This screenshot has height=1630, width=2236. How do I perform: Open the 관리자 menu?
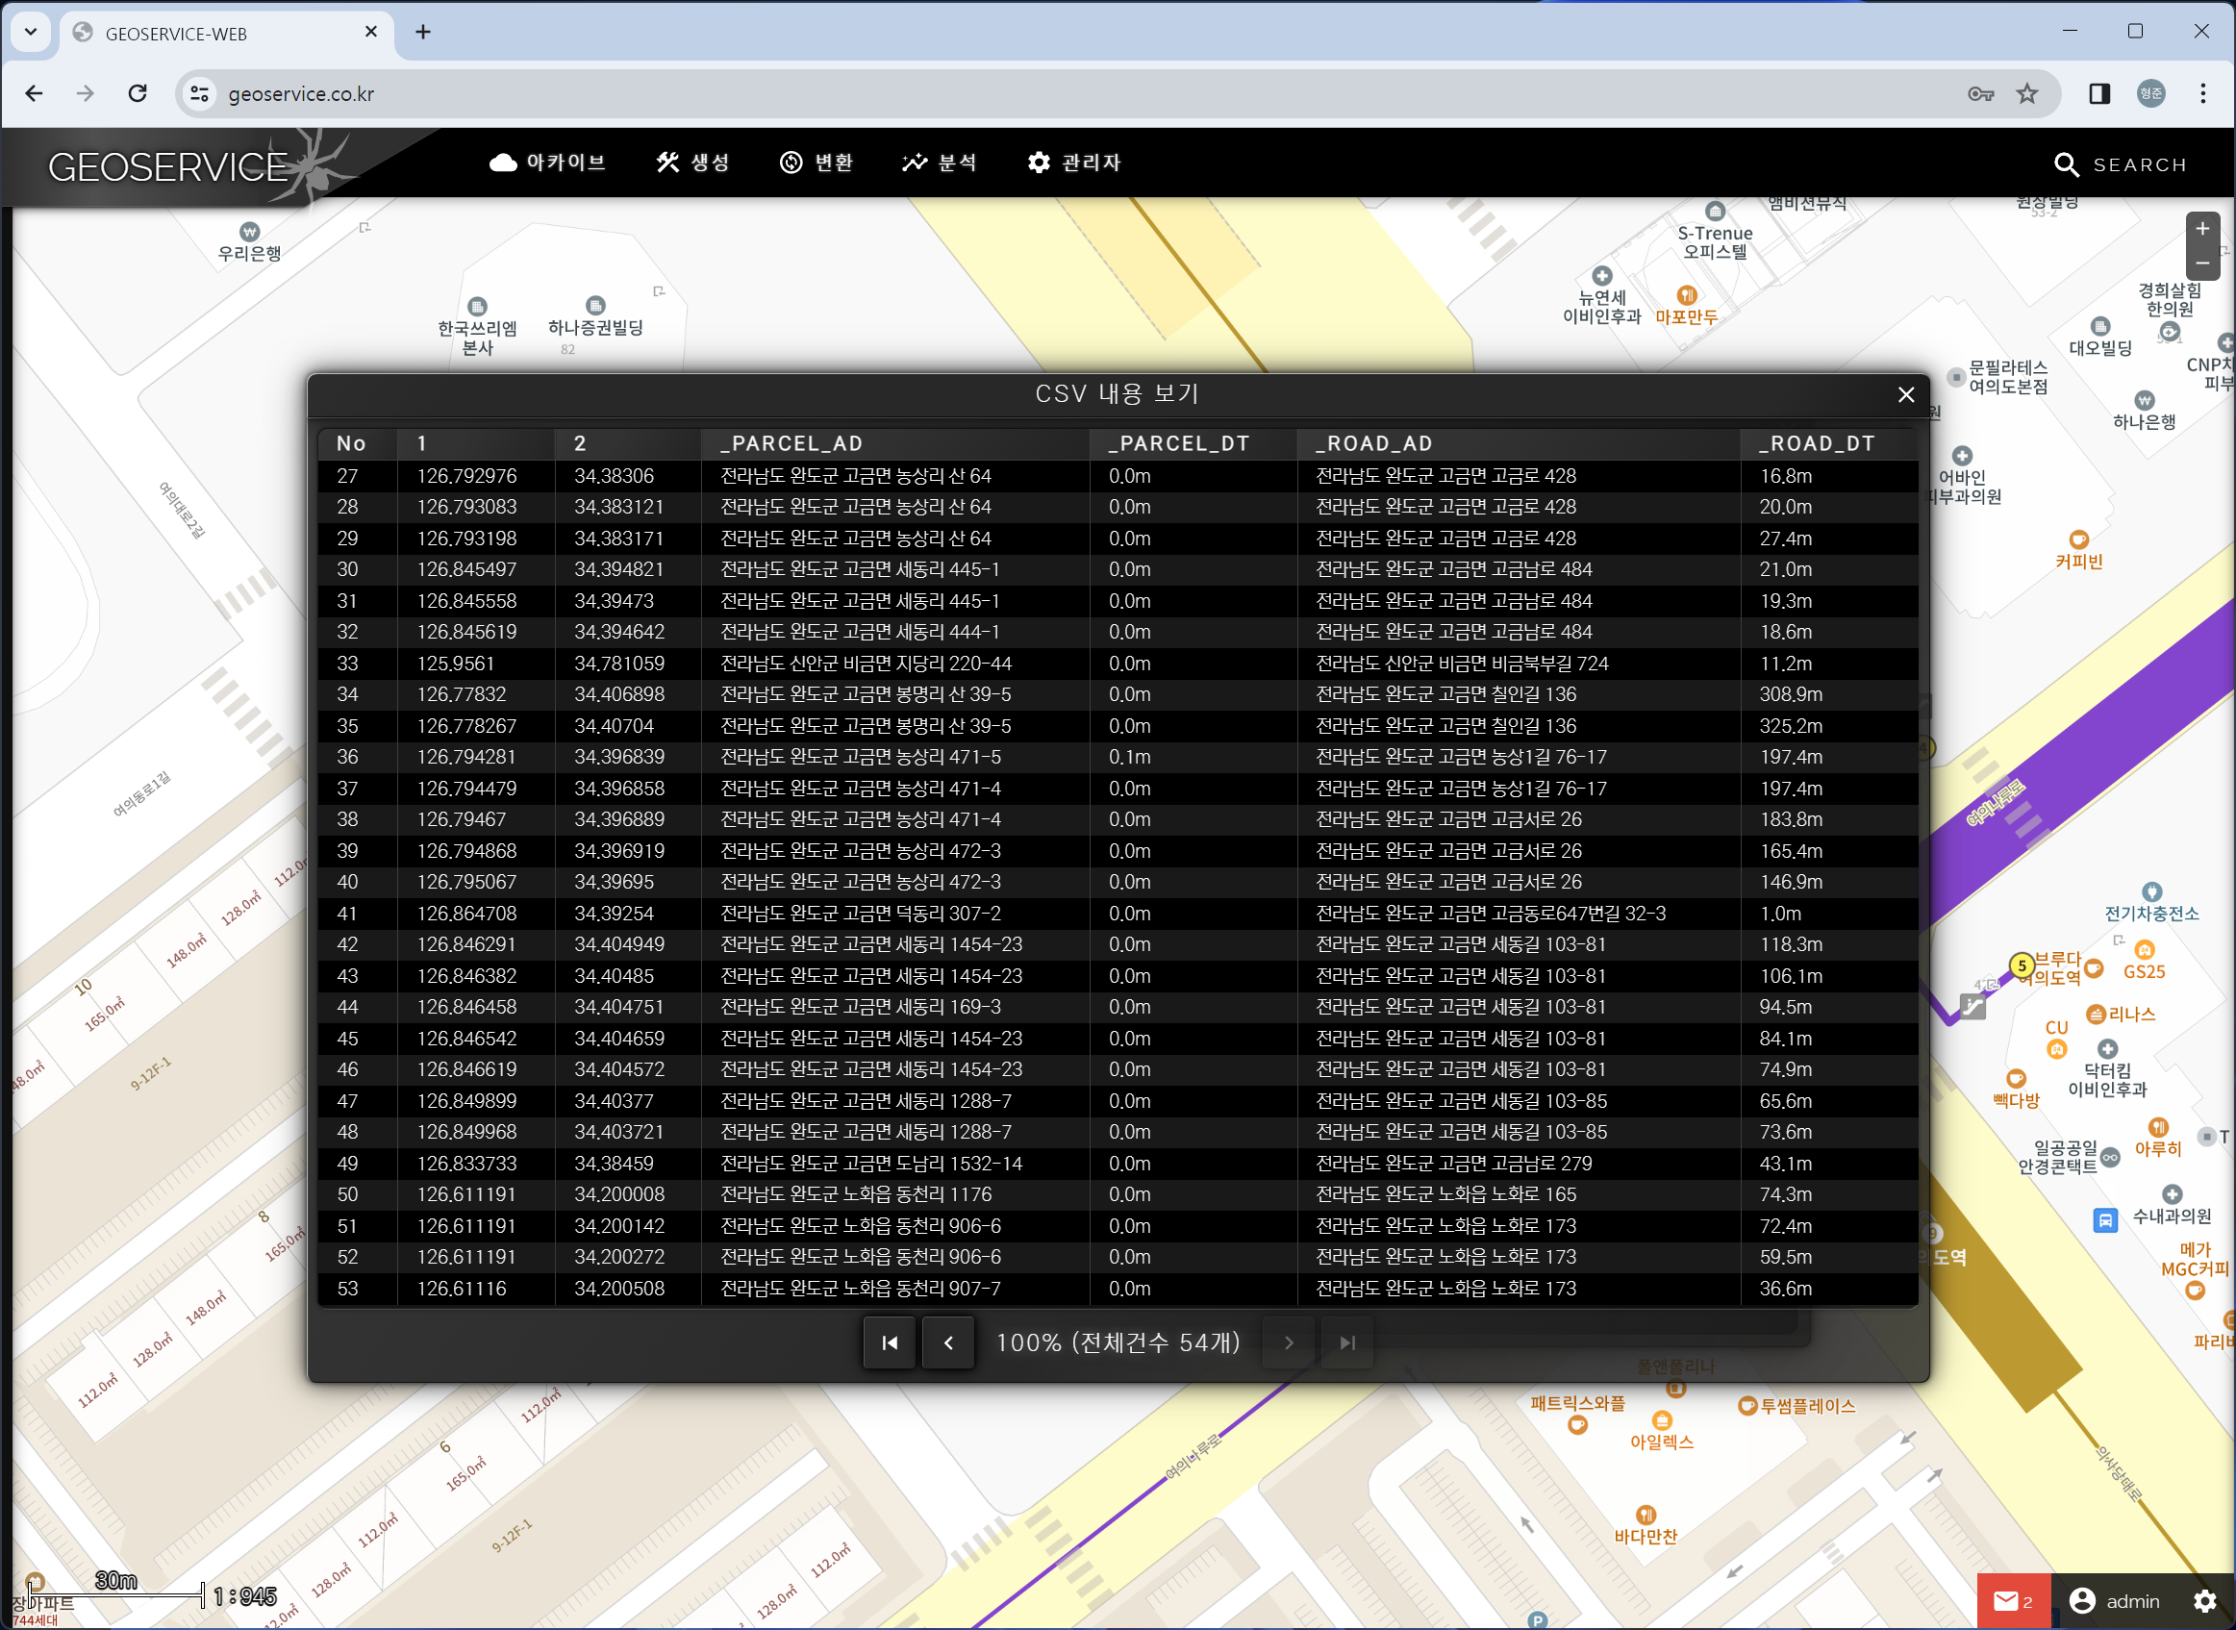[x=1073, y=162]
